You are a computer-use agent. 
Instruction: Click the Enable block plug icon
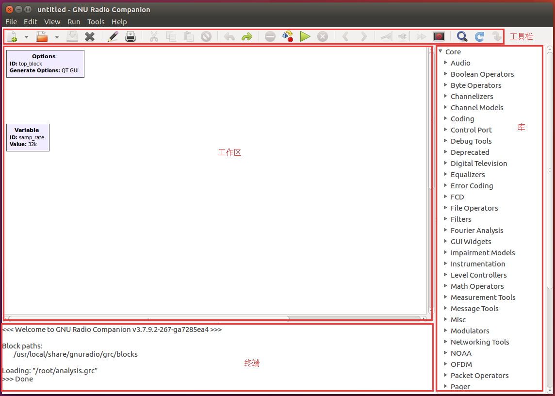[x=386, y=36]
